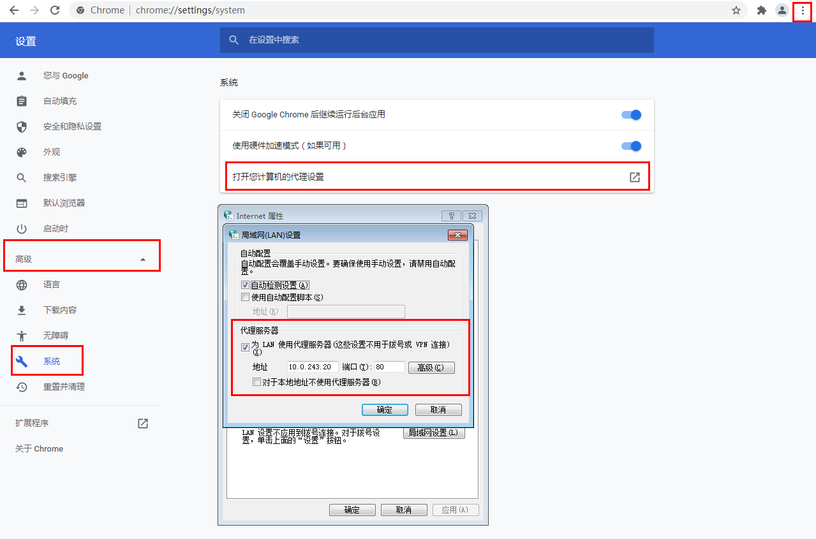Click the proxy address input field

click(x=312, y=367)
